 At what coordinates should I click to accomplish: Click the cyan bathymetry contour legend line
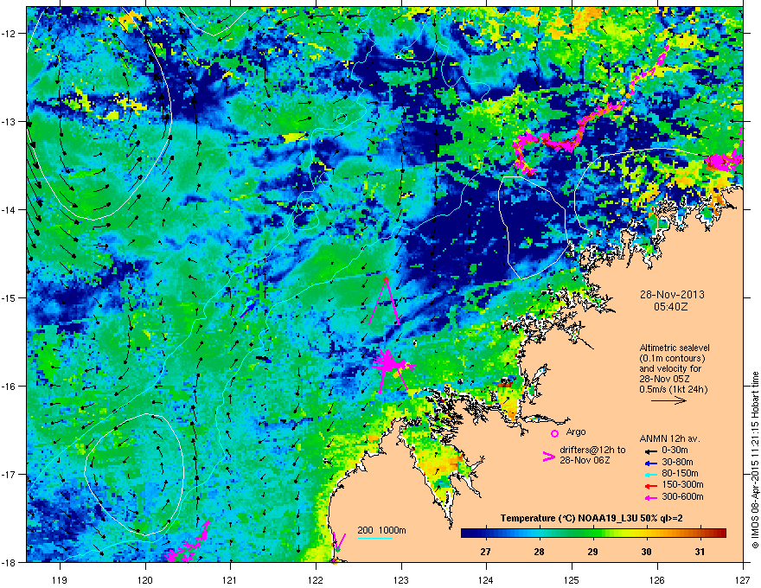tap(375, 538)
